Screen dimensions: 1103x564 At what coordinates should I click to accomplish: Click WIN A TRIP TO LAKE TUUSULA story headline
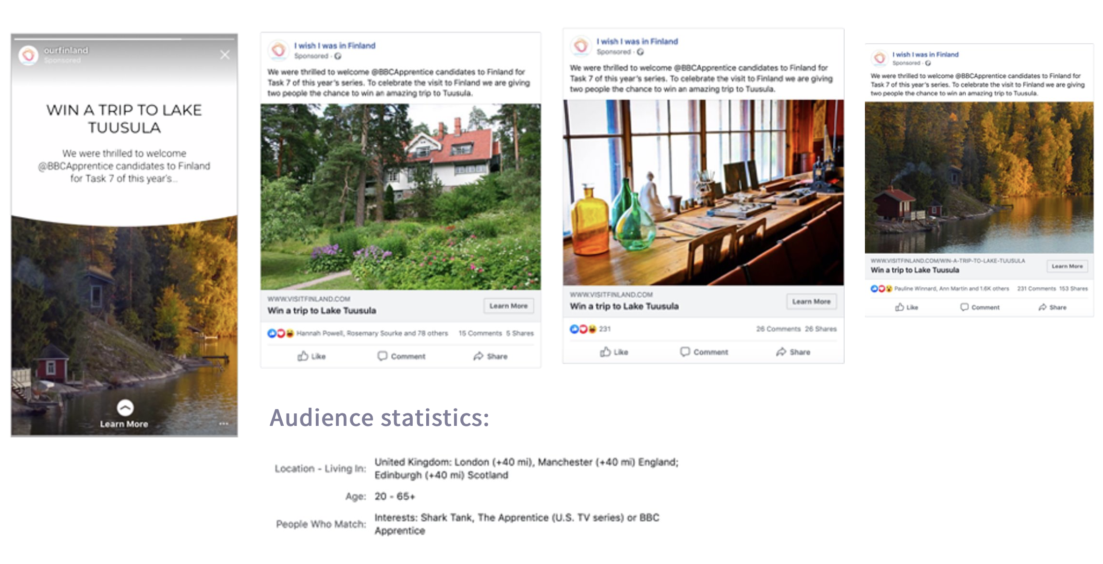pos(124,118)
